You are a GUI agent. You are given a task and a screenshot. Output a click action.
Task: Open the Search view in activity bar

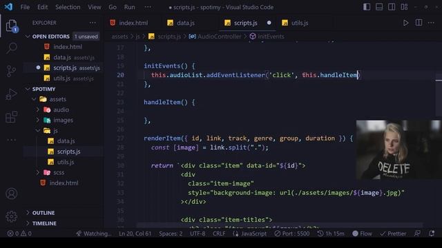click(x=12, y=48)
